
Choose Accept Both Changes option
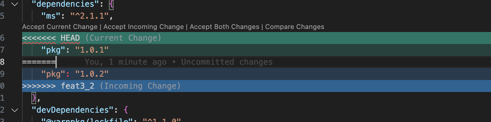click(x=224, y=27)
